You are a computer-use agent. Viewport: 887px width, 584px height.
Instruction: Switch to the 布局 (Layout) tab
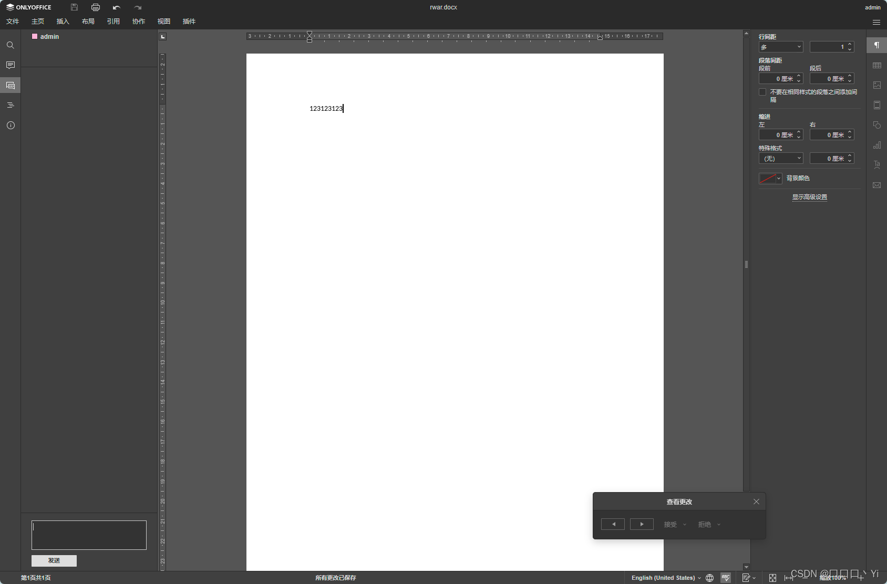click(x=88, y=22)
